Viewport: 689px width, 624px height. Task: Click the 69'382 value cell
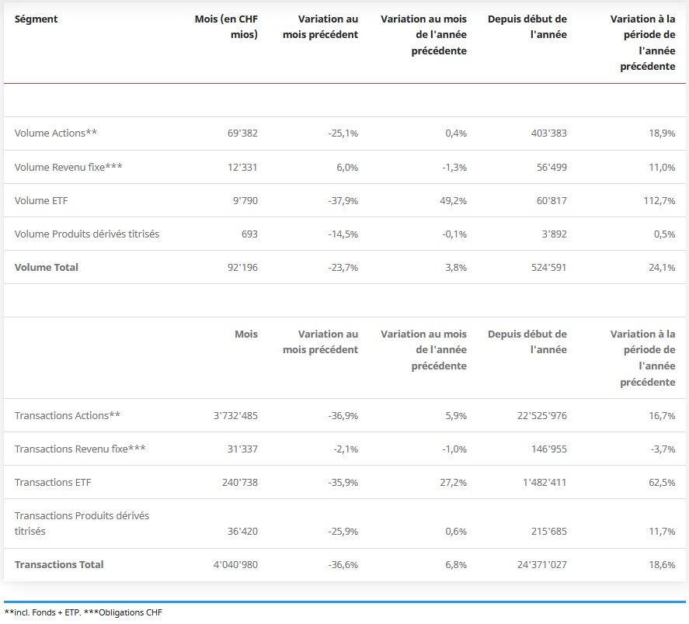pyautogui.click(x=241, y=133)
